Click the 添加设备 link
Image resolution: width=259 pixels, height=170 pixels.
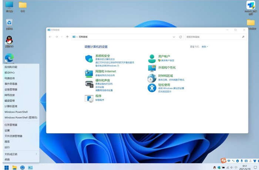click(100, 87)
